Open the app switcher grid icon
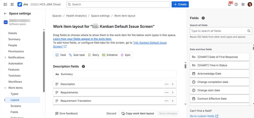The image size is (254, 118). click(12, 4)
